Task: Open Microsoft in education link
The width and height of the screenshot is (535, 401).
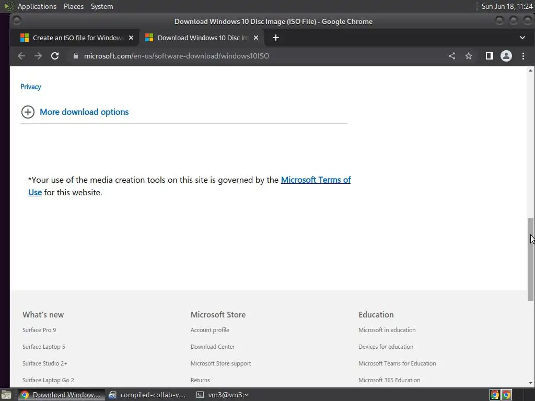Action: [x=387, y=330]
